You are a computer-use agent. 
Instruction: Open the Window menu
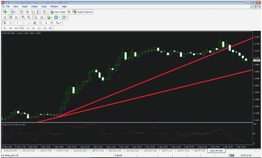pos(54,7)
